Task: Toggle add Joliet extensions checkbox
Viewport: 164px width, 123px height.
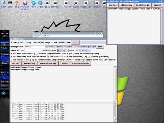Action: (11, 53)
